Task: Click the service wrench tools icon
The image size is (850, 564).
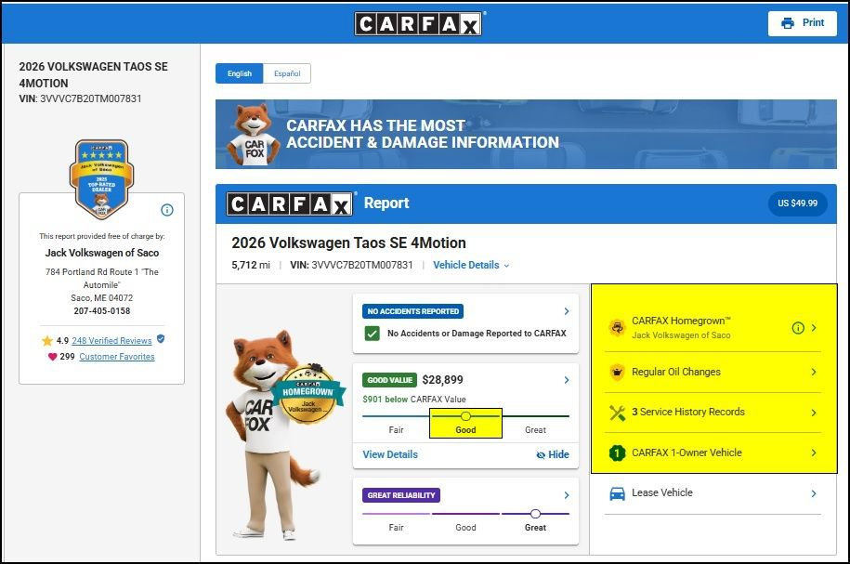Action: pyautogui.click(x=617, y=413)
